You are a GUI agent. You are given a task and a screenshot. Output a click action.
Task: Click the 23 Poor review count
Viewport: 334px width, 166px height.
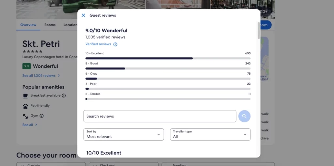pyautogui.click(x=249, y=84)
